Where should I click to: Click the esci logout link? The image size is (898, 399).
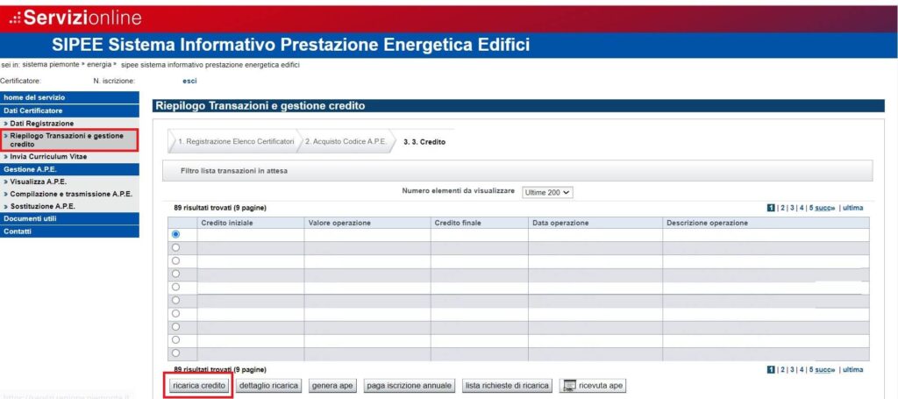[189, 82]
